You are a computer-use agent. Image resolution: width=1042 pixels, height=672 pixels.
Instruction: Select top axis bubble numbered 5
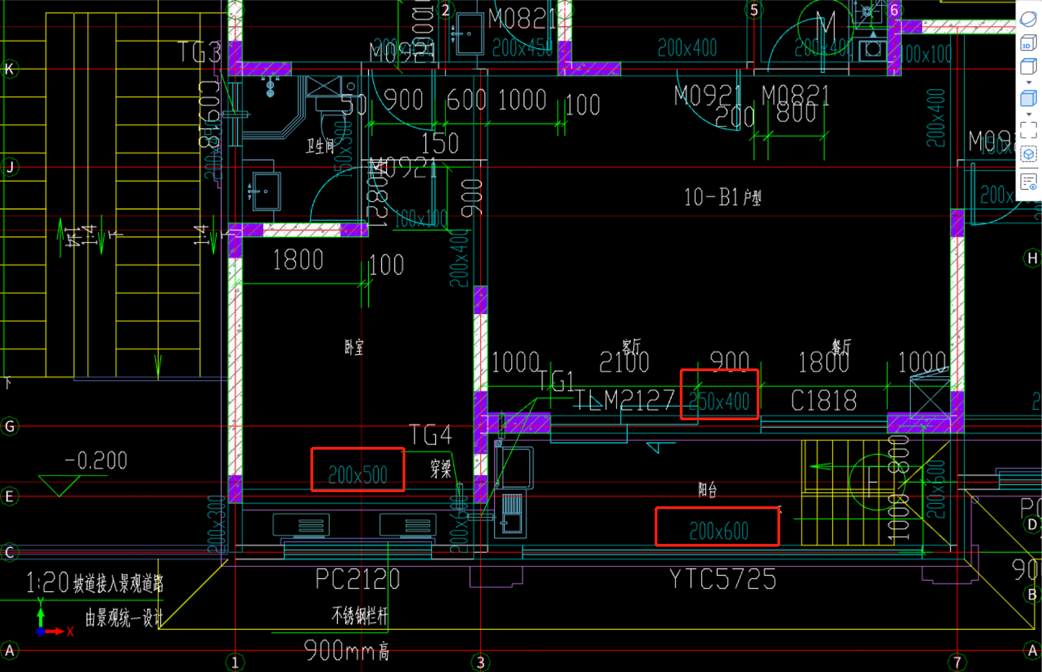tap(754, 10)
